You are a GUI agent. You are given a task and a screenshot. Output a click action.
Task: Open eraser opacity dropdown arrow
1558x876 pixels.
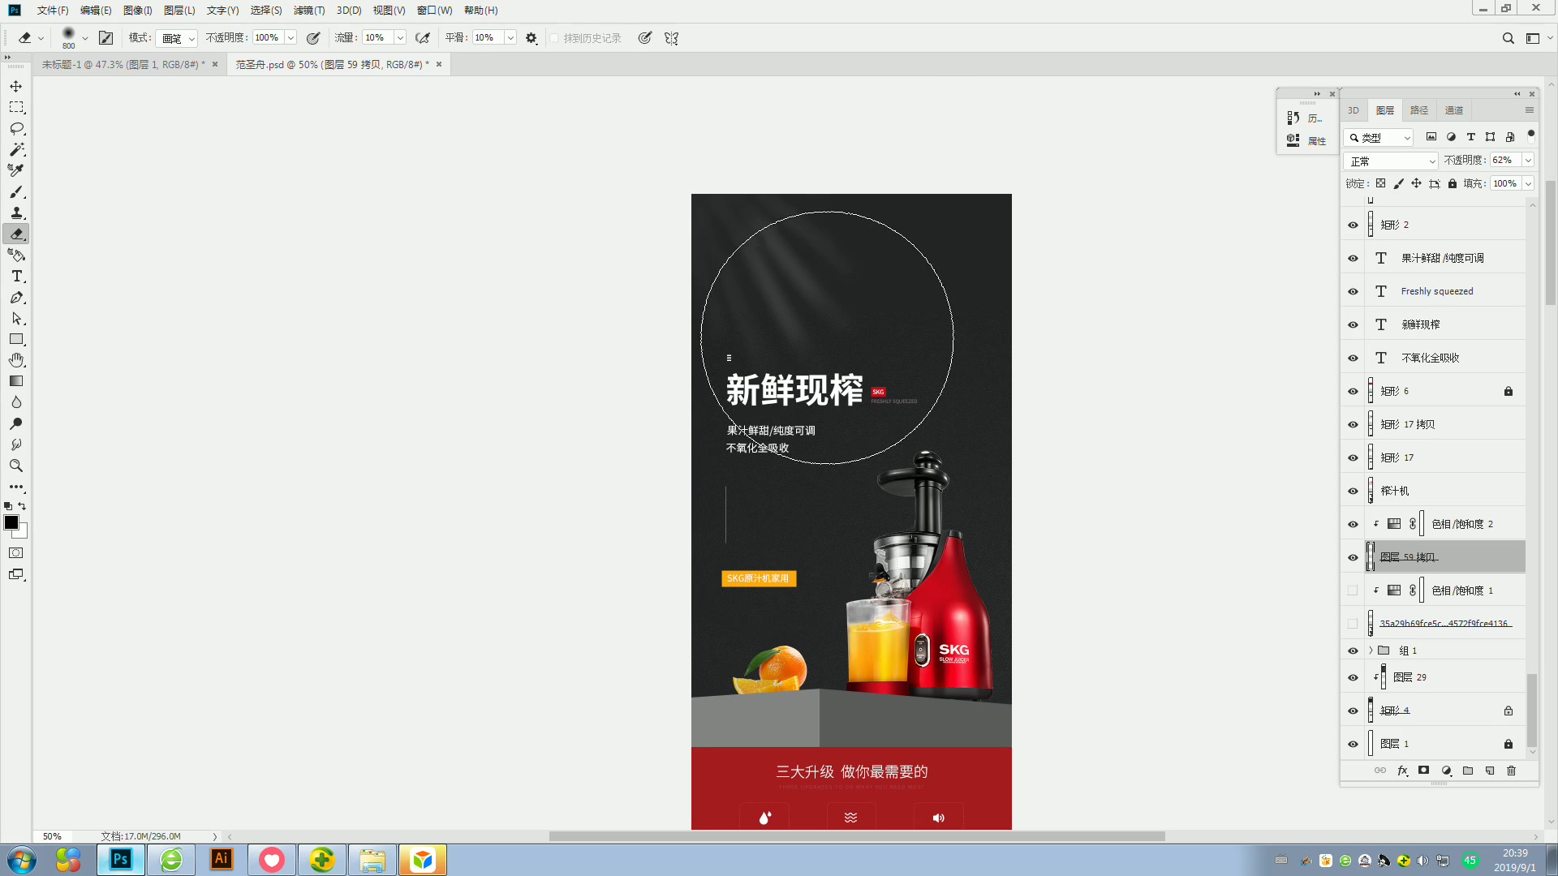tap(291, 38)
